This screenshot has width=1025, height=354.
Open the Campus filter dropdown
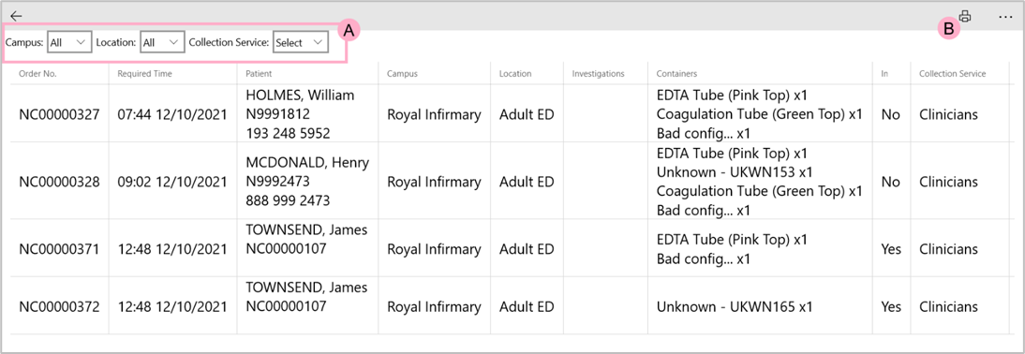(x=68, y=42)
